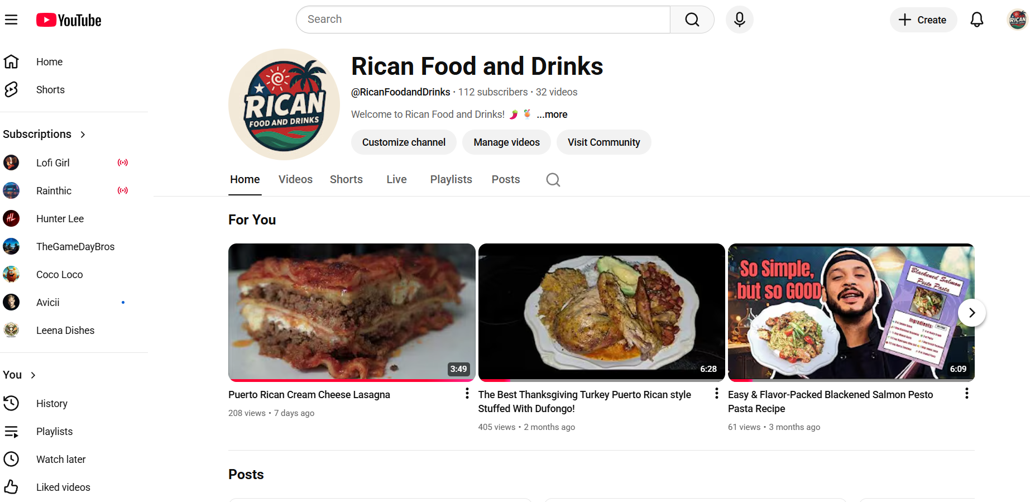1030x502 pixels.
Task: Open the salmon pasta video thumbnail
Action: (851, 313)
